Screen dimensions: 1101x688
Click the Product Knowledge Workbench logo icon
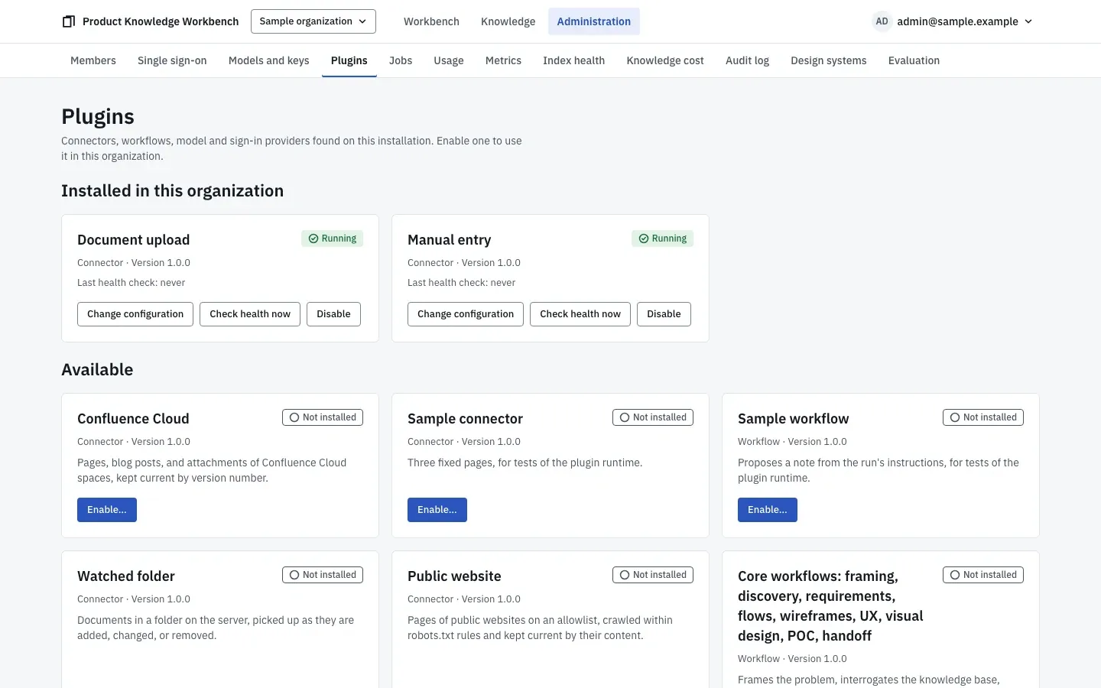tap(69, 21)
